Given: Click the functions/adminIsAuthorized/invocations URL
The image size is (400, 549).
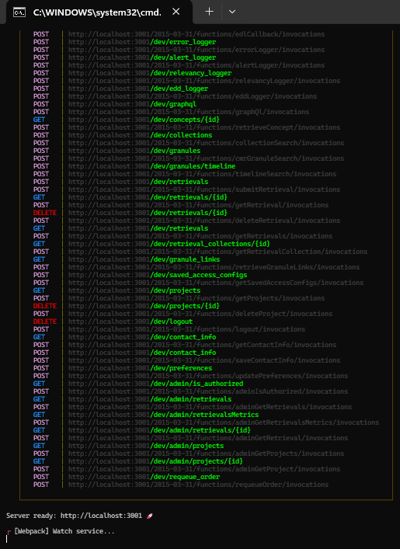Looking at the screenshot, I should [208, 391].
